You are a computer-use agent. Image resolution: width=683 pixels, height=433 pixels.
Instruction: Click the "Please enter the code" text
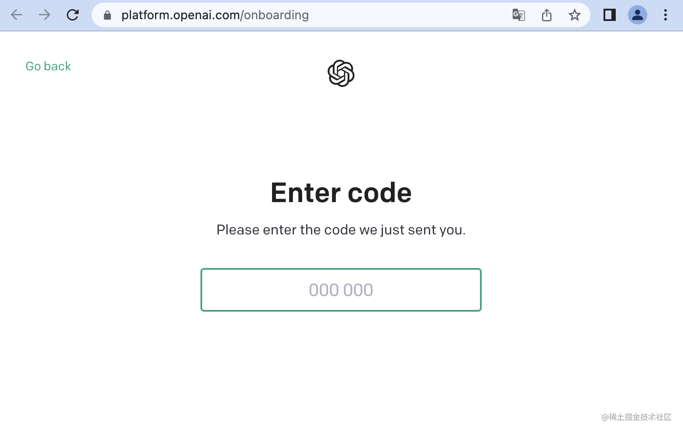(341, 230)
